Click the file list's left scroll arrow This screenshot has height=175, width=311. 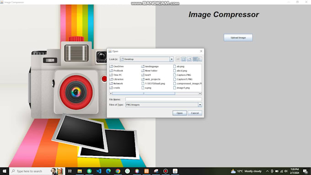point(111,93)
